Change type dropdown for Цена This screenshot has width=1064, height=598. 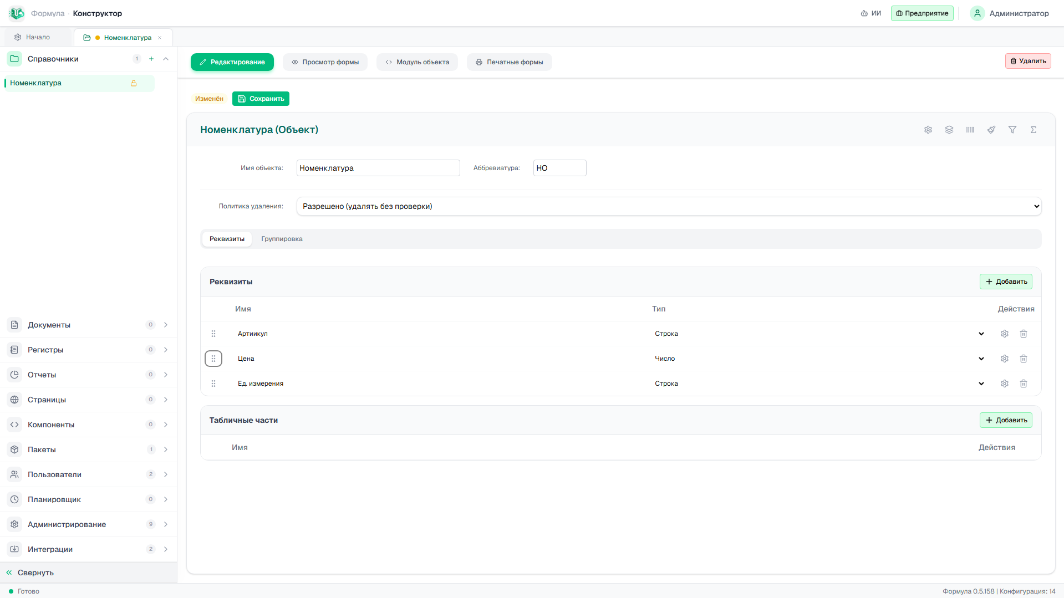pos(819,359)
